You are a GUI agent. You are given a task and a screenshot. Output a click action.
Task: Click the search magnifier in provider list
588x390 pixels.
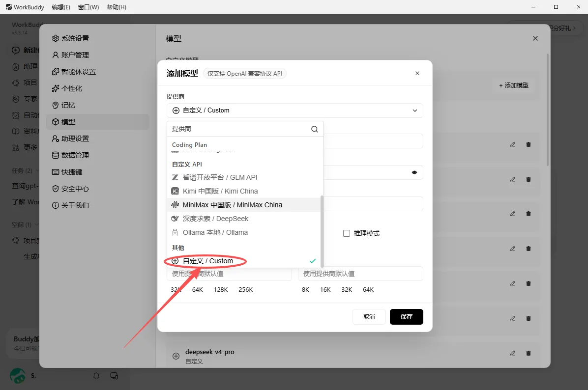(x=315, y=129)
